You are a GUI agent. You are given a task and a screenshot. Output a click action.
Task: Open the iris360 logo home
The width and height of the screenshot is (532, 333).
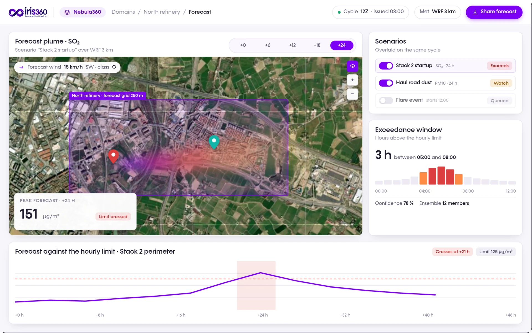pyautogui.click(x=28, y=12)
